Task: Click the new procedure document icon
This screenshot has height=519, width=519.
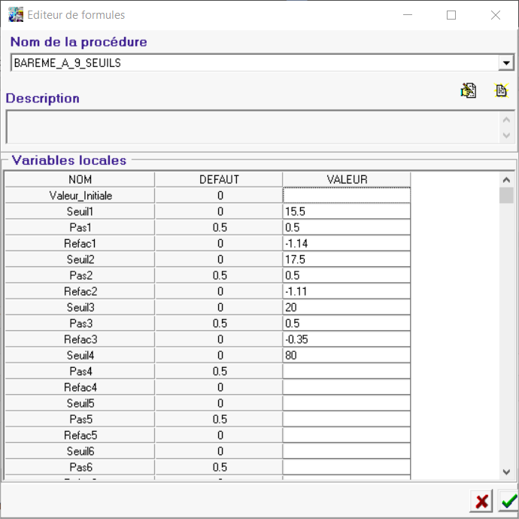Action: pyautogui.click(x=501, y=91)
